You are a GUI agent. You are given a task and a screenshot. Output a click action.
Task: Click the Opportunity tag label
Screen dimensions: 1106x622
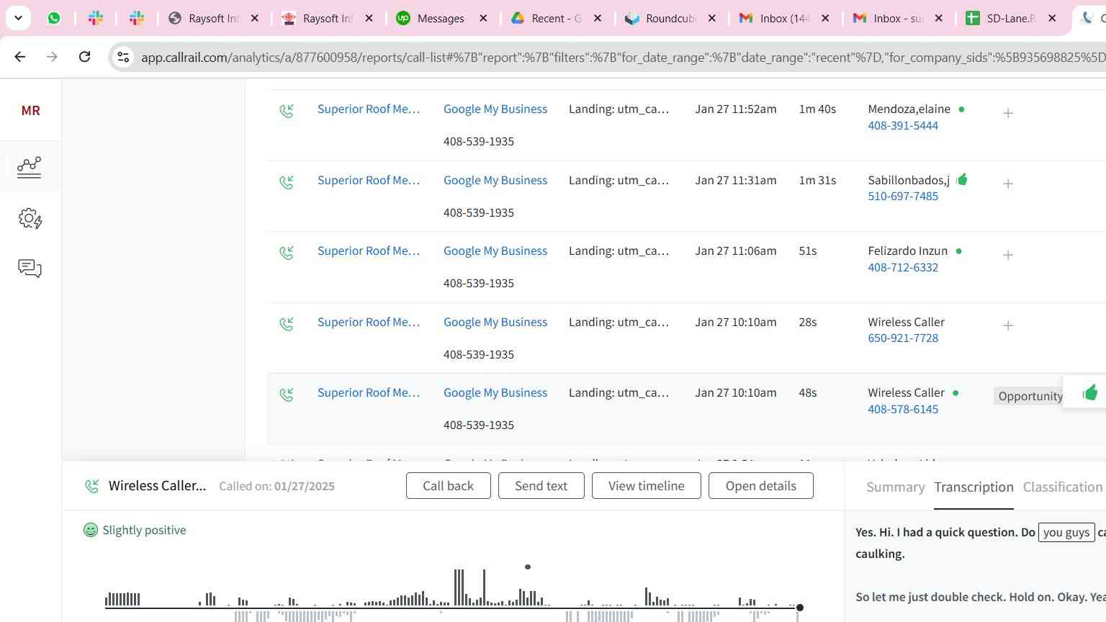tap(1030, 396)
